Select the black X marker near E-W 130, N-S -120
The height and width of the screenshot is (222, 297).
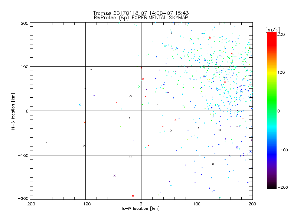point(213,164)
